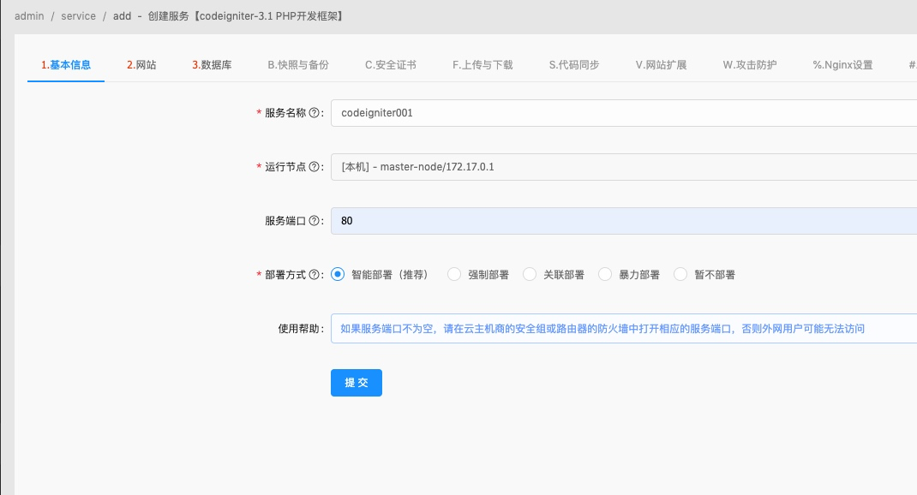917x495 pixels.
Task: Click the add breadcrumb item
Action: 123,16
